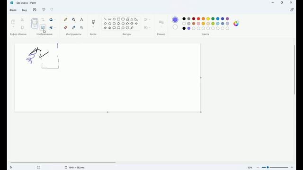Screen dimensions: 303x170
Task: Open the Вид menu
Action: pyautogui.click(x=24, y=10)
